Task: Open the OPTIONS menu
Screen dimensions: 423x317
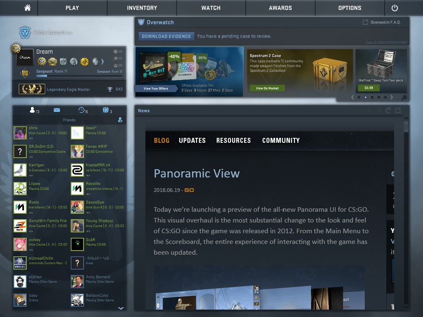Action: click(349, 8)
